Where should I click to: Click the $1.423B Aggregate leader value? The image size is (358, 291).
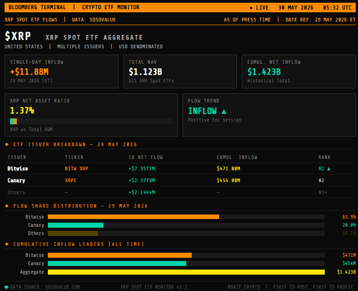(x=346, y=272)
